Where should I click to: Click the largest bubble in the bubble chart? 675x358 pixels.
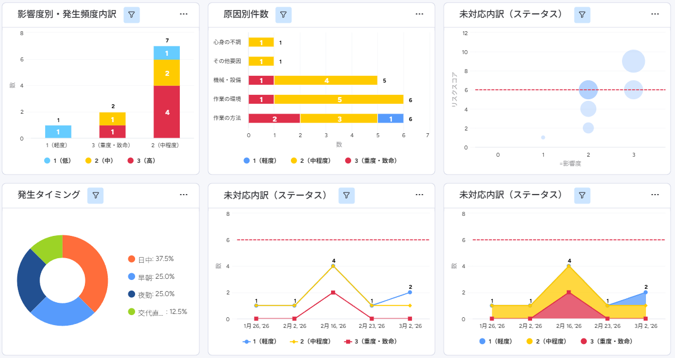coord(633,61)
